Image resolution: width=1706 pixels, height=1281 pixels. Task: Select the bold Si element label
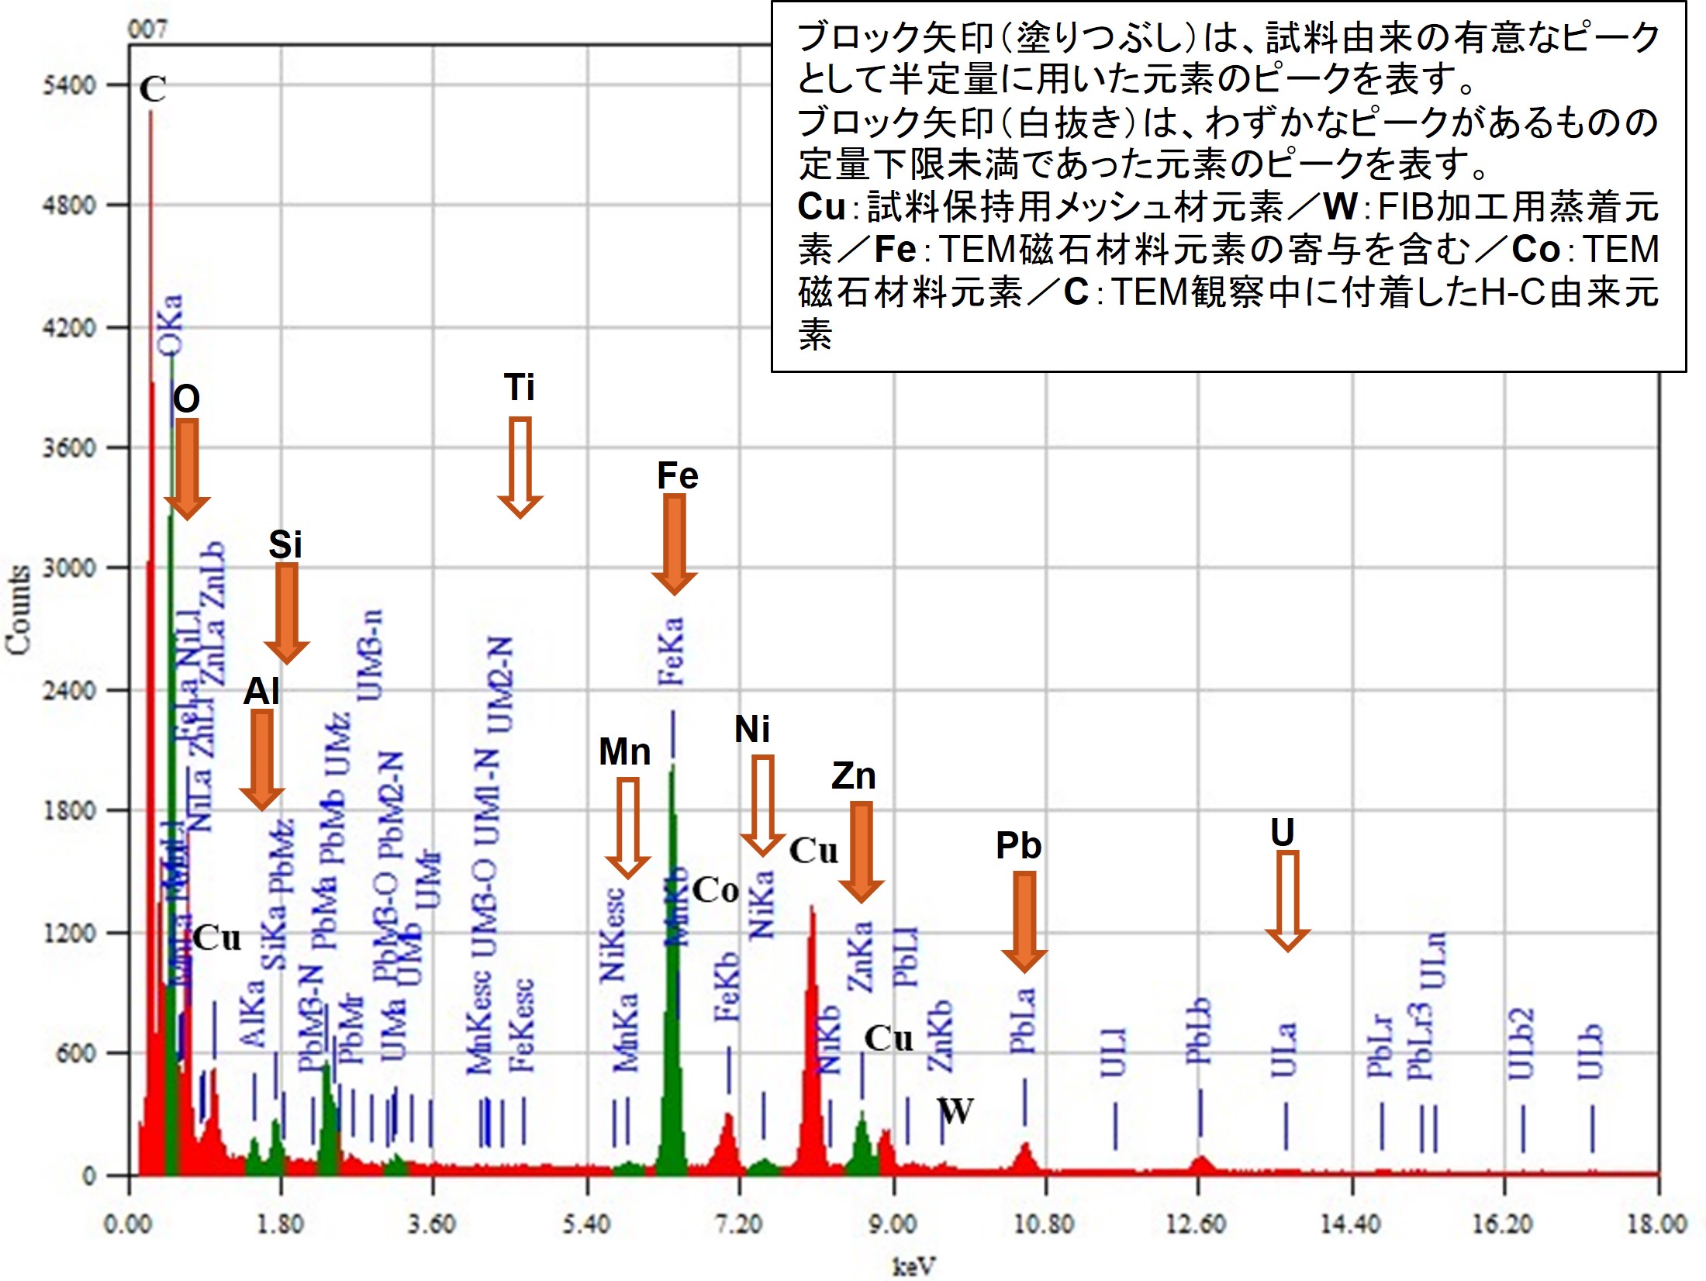click(x=285, y=544)
